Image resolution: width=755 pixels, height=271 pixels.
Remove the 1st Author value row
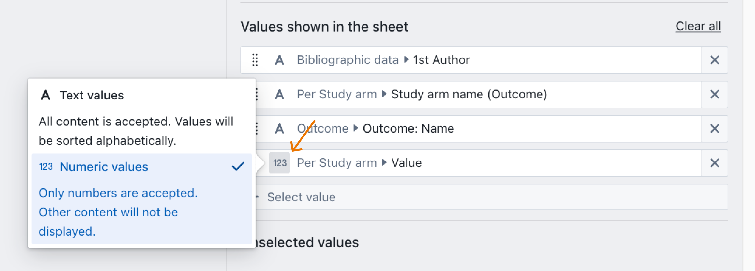(x=714, y=60)
